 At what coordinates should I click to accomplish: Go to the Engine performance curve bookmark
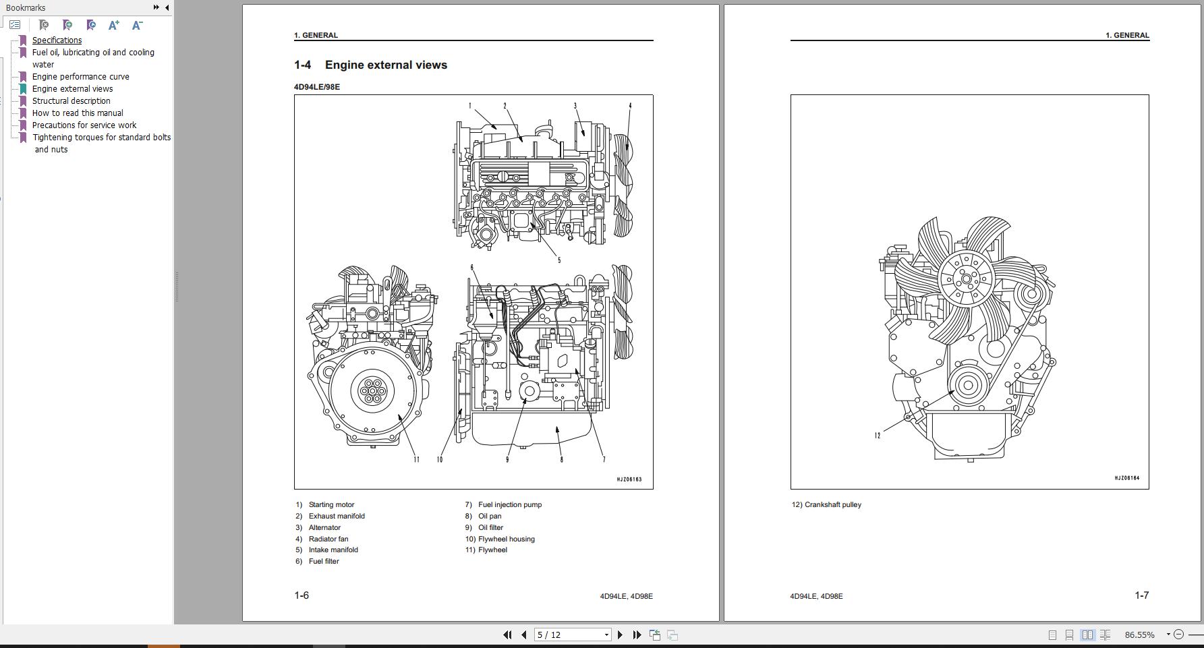(80, 76)
